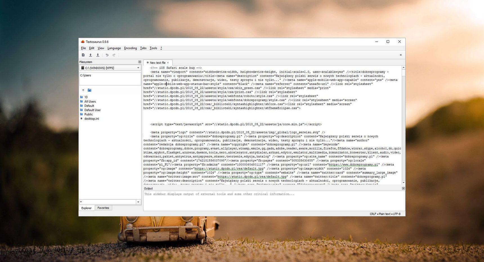Go up one folder level
484x262 pixels.
(83, 90)
